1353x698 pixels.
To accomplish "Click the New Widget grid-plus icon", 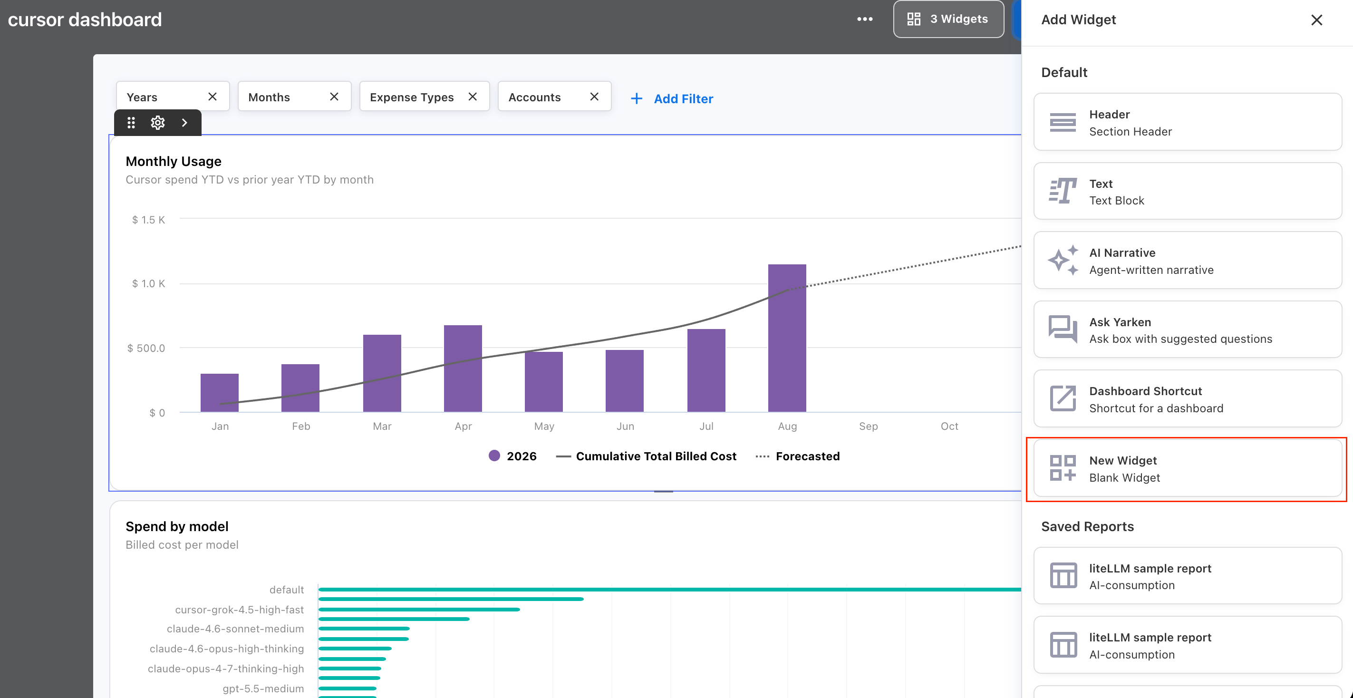I will click(x=1063, y=468).
